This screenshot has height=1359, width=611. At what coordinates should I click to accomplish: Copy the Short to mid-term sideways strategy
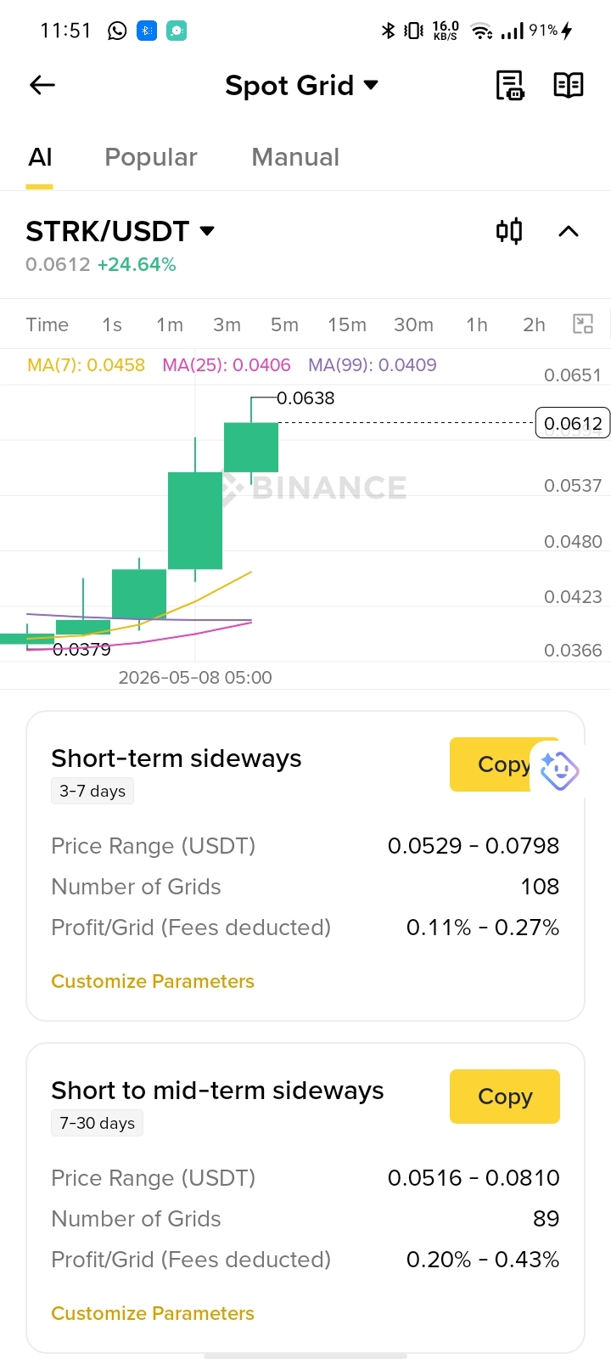[x=505, y=1097]
